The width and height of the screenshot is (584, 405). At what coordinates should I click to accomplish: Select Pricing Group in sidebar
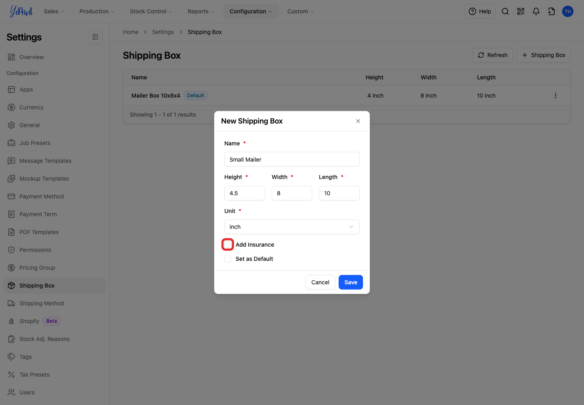coord(54,268)
